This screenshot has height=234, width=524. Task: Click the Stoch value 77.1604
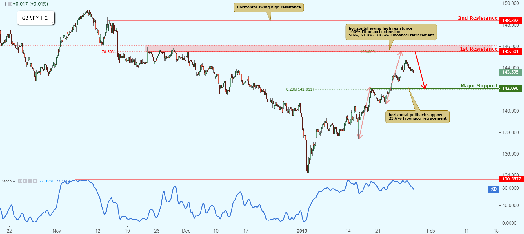(x=63, y=181)
